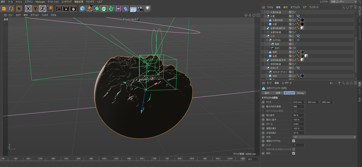Click the black material tag on 水星
Screen dimensions: 362x167
pos(302,24)
